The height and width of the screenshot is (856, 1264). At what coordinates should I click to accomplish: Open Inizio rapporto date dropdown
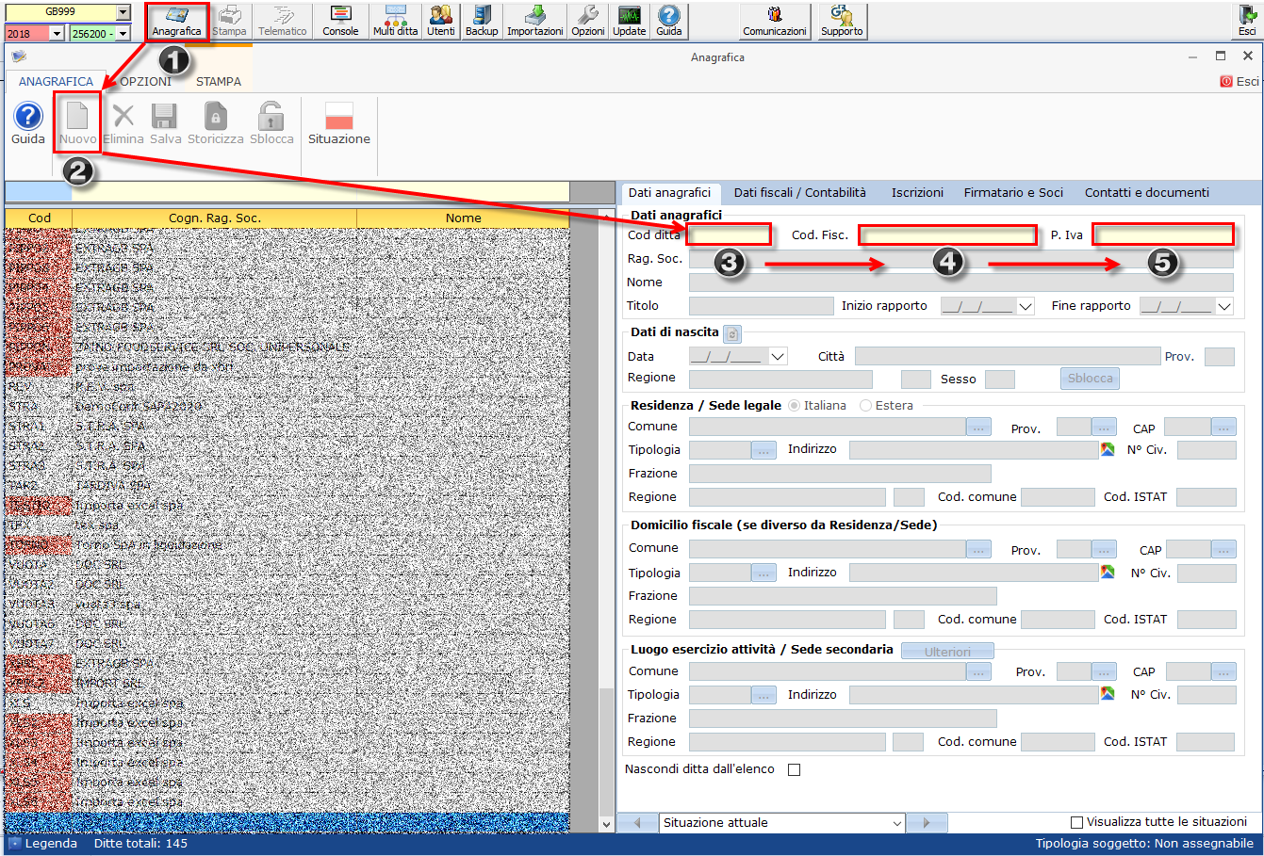tap(1026, 306)
